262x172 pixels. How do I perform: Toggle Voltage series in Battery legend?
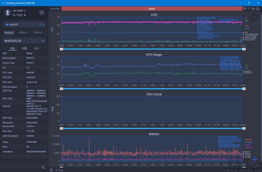[247, 156]
